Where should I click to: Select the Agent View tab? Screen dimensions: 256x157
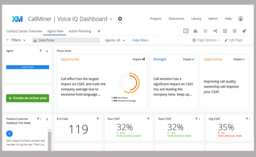[x=55, y=31]
